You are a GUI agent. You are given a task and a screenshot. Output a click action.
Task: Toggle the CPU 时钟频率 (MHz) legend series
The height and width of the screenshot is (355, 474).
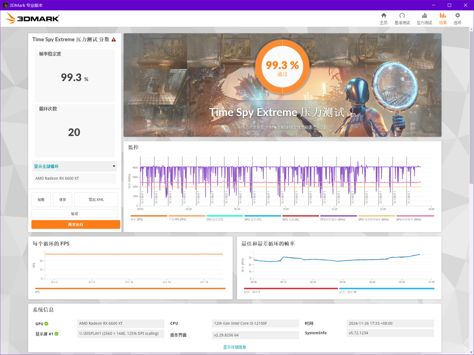(x=339, y=217)
